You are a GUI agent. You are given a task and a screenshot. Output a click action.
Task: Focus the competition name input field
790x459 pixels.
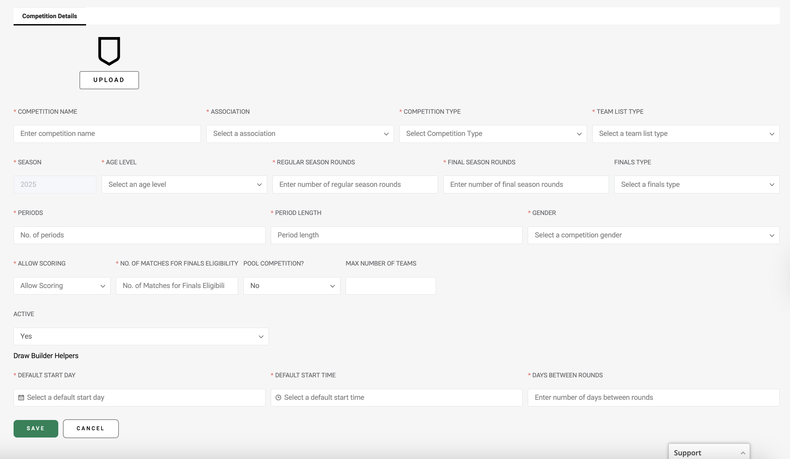click(x=107, y=134)
